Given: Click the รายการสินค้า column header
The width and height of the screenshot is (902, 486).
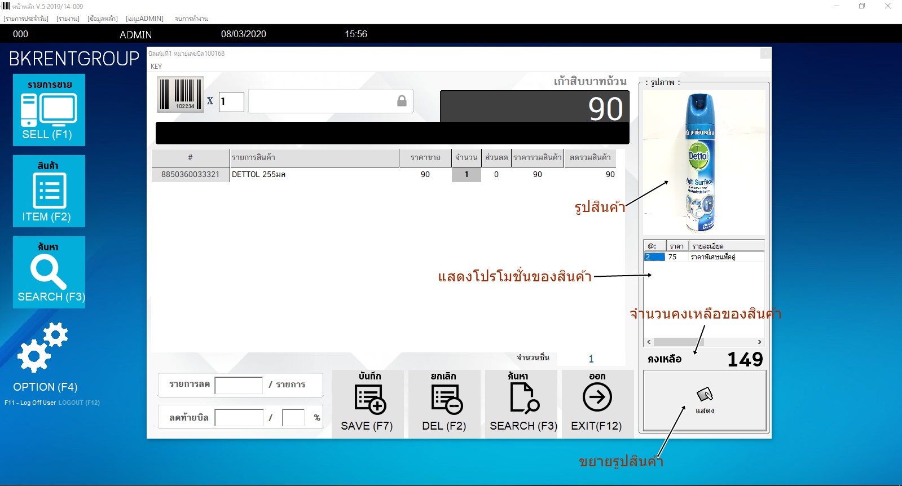Looking at the screenshot, I should pos(314,158).
